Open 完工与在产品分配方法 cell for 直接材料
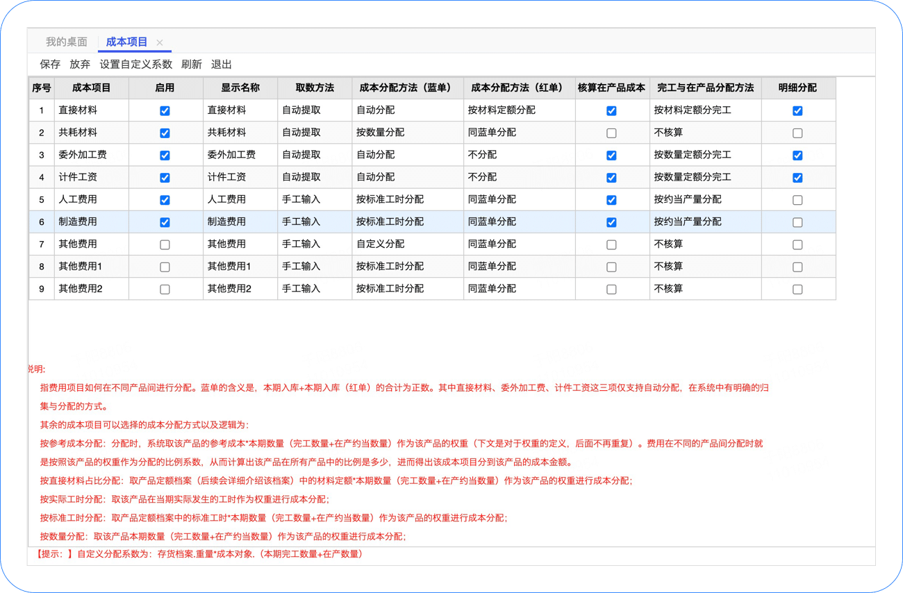Viewport: 903px width, 593px height. coord(705,110)
